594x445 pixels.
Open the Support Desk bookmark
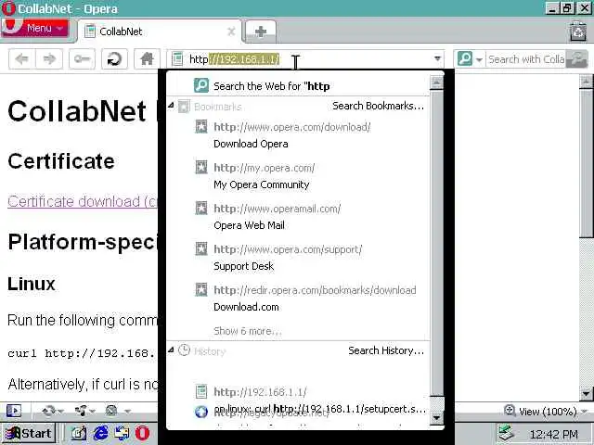(298, 258)
